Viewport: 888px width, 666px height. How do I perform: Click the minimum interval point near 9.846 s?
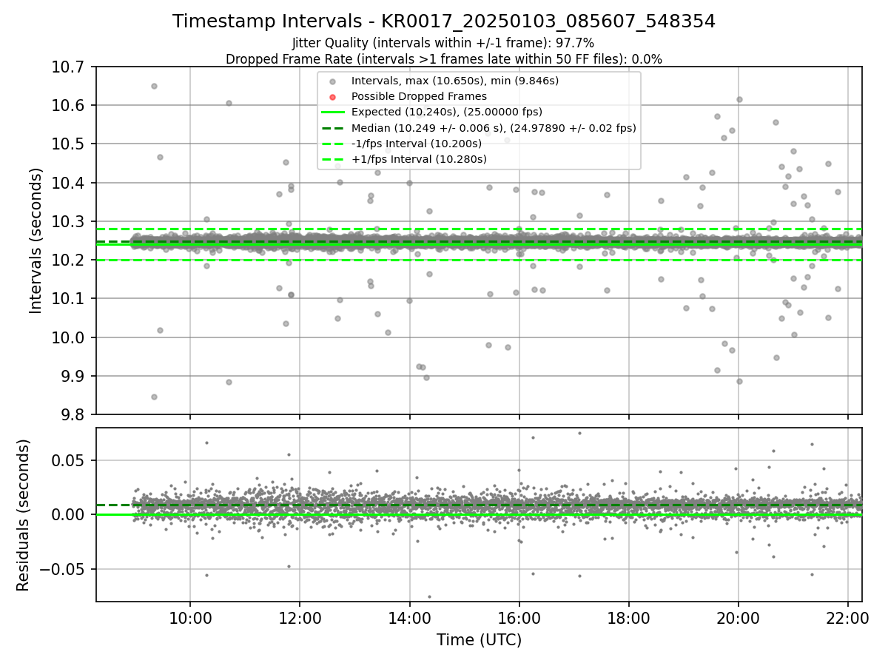pos(154,397)
